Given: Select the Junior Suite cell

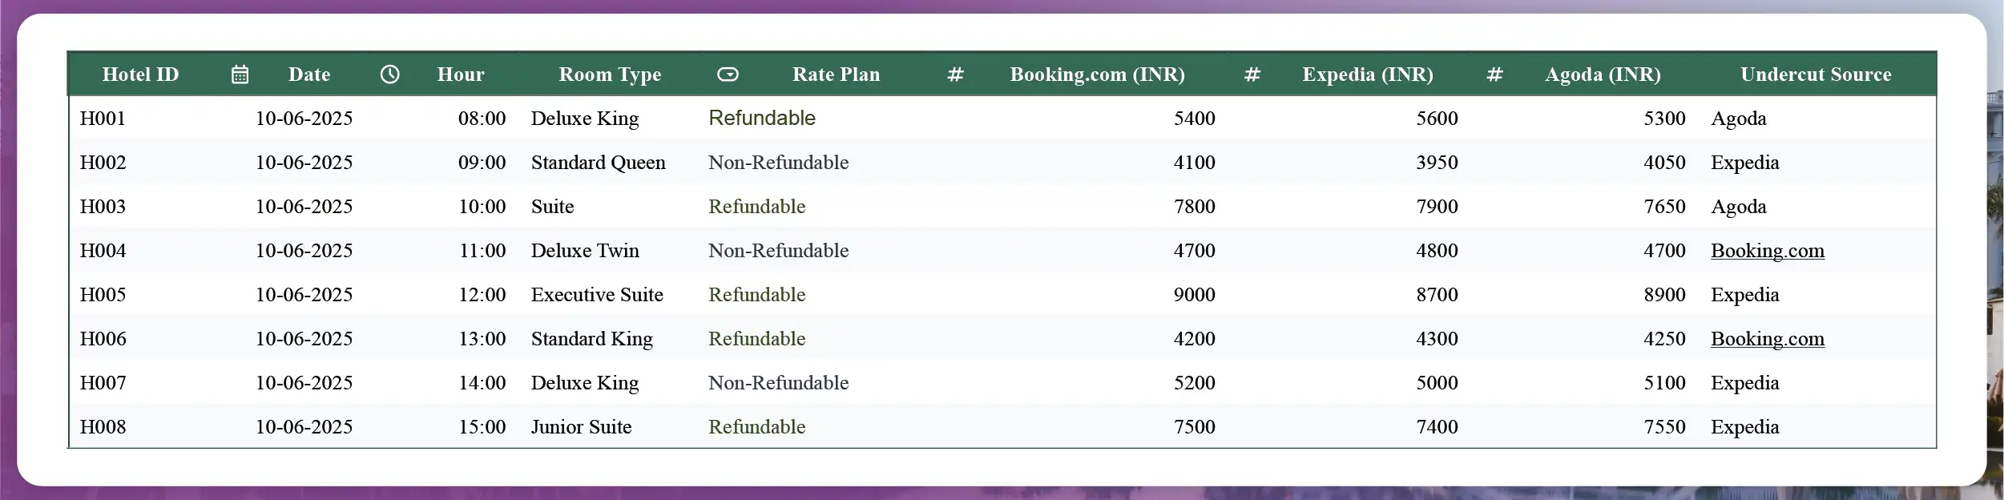Looking at the screenshot, I should coord(581,427).
